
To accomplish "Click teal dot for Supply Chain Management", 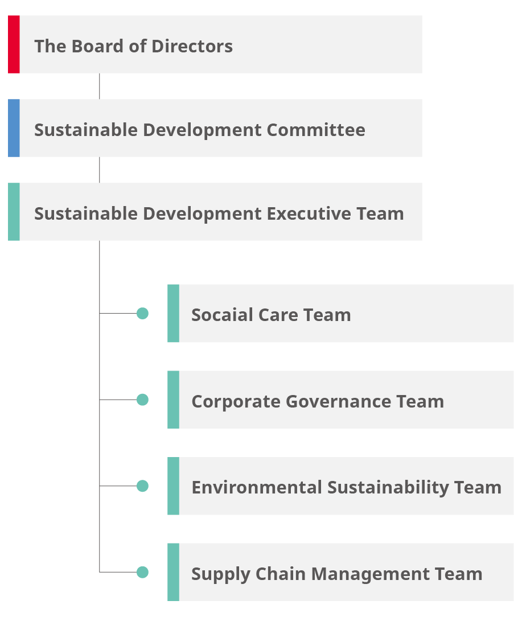I will pos(142,572).
